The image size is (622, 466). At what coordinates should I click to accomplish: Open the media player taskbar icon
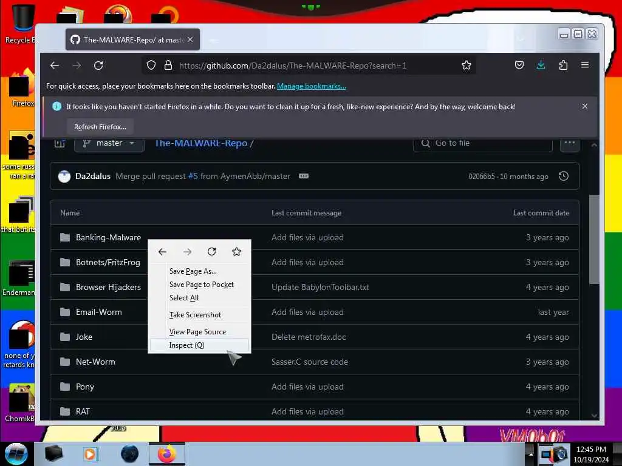tap(90, 454)
